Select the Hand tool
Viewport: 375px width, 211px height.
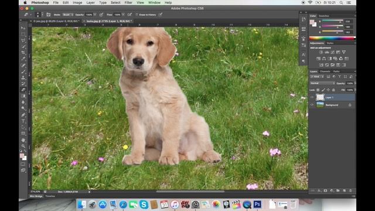pyautogui.click(x=23, y=140)
